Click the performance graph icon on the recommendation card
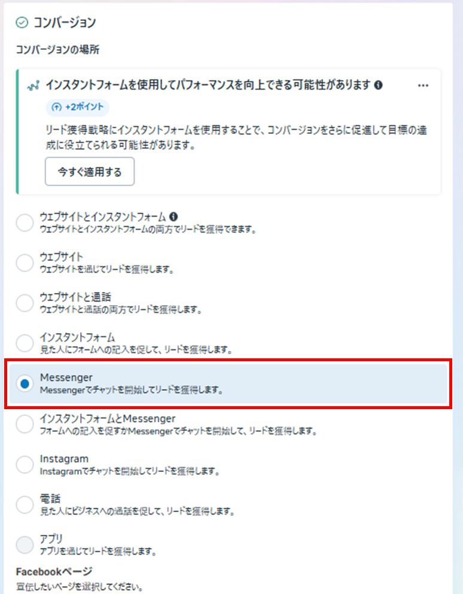The height and width of the screenshot is (594, 463). click(x=33, y=86)
